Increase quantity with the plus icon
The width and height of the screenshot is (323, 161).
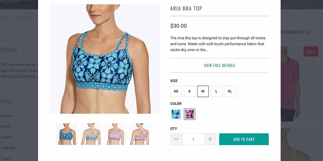(x=210, y=139)
